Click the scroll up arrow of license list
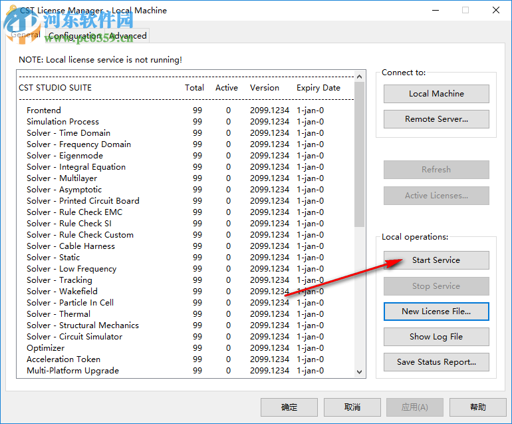512x424 pixels. tap(360, 77)
